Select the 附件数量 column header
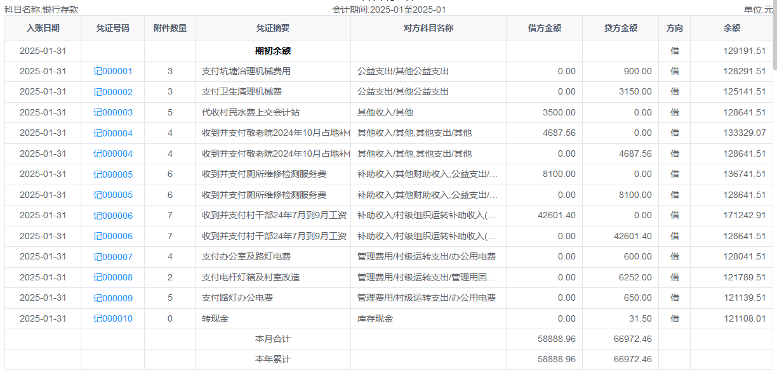The height and width of the screenshot is (373, 777). pos(170,29)
